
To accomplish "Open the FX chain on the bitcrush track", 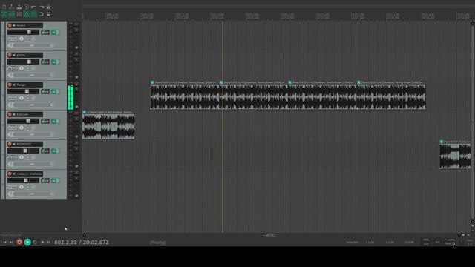I will tap(54, 122).
